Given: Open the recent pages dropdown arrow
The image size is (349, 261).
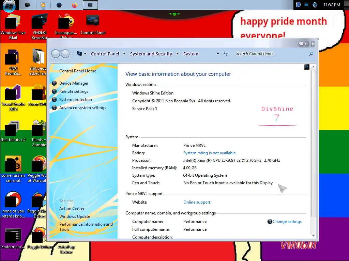Looking at the screenshot, I should [72, 54].
